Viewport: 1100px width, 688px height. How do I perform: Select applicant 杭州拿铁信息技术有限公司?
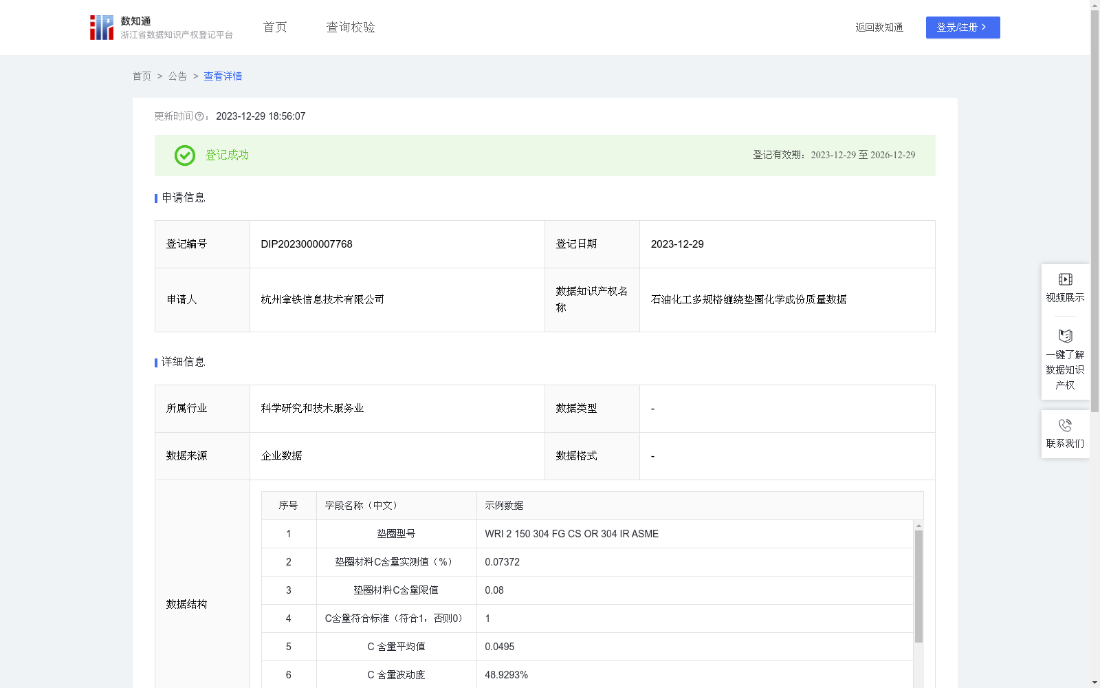coord(322,300)
